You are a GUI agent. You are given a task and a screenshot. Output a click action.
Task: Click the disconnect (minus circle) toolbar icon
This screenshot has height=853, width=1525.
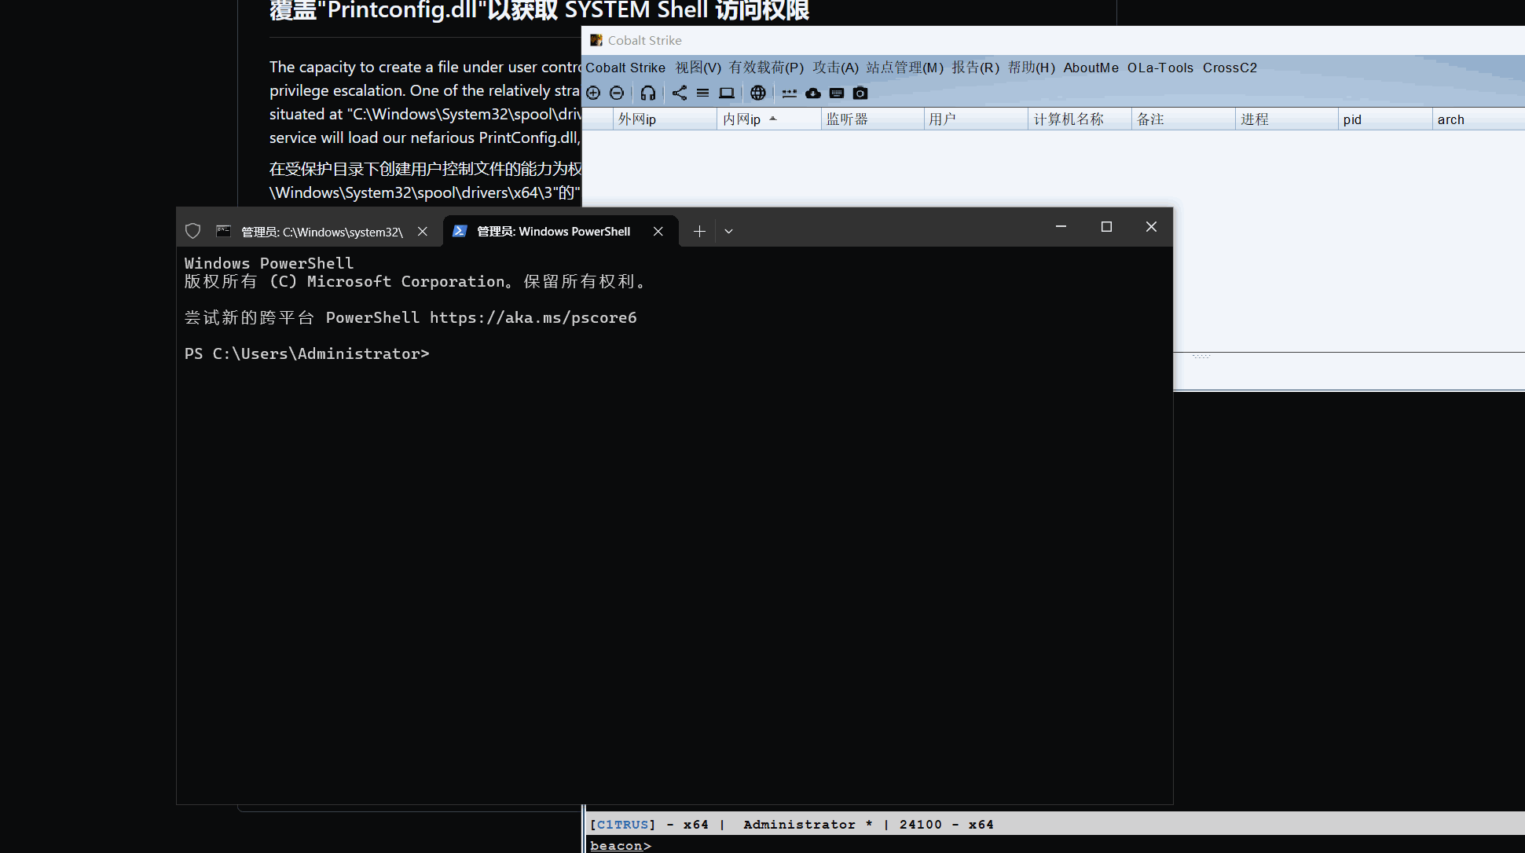(x=617, y=93)
